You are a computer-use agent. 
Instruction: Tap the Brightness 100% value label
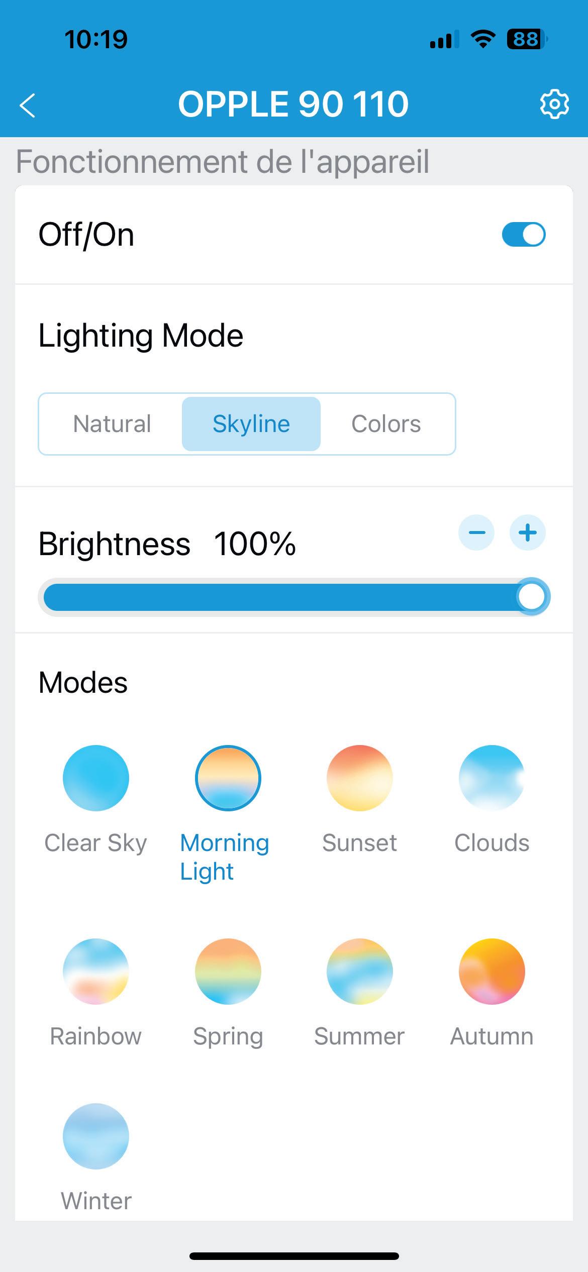tap(255, 544)
